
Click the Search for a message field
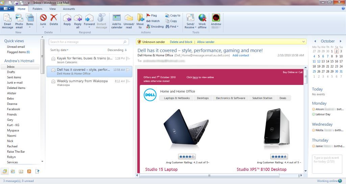[x=89, y=42]
